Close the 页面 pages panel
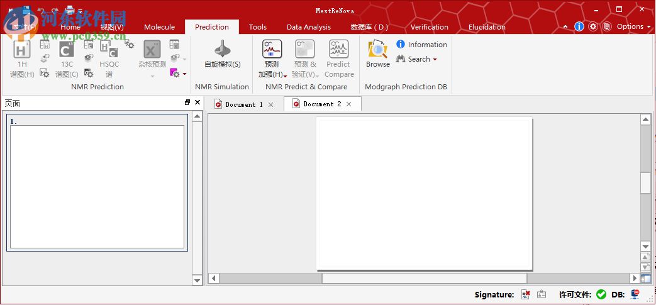The width and height of the screenshot is (656, 305). tap(197, 103)
